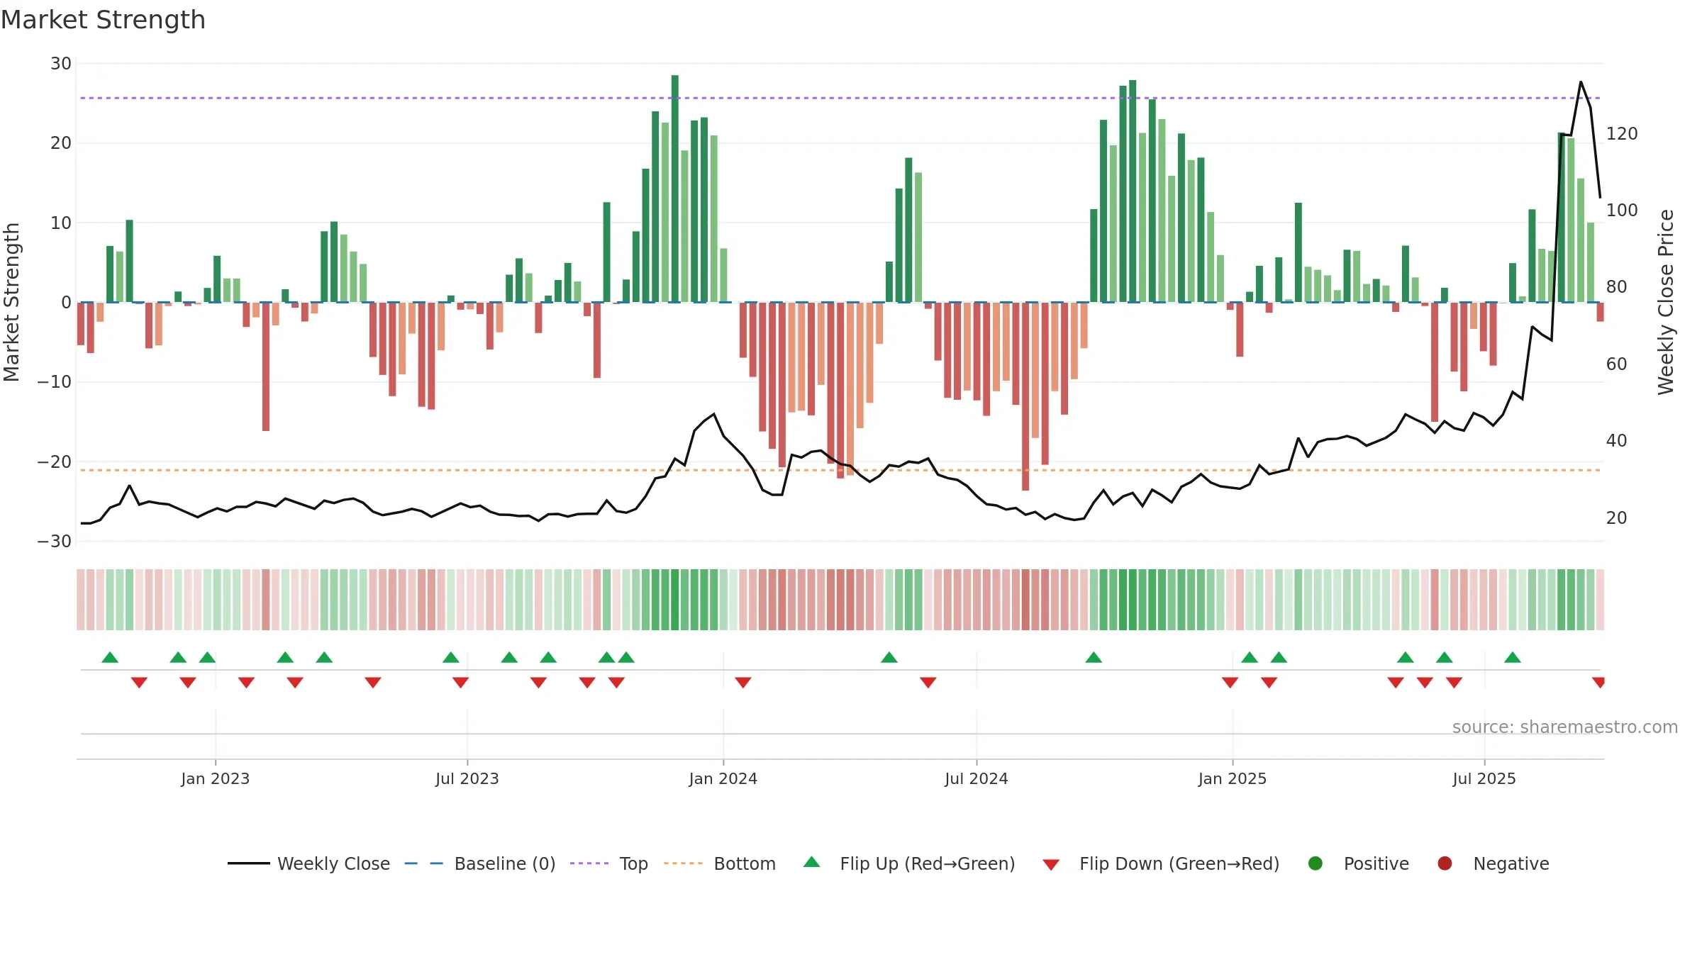
Task: Click the blue dashed Baseline legend sample
Action: (x=424, y=863)
